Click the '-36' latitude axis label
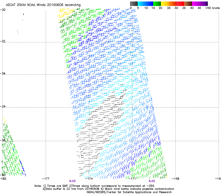221x194 pixels. click(3, 106)
